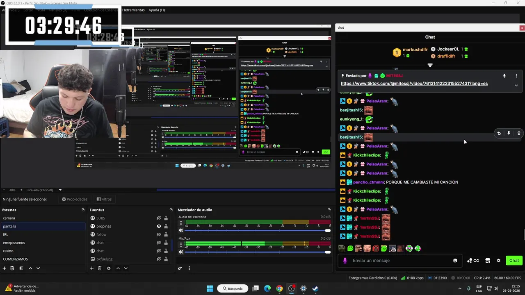Delete benjitash15's highlighted message
525x295 pixels.
click(x=519, y=133)
